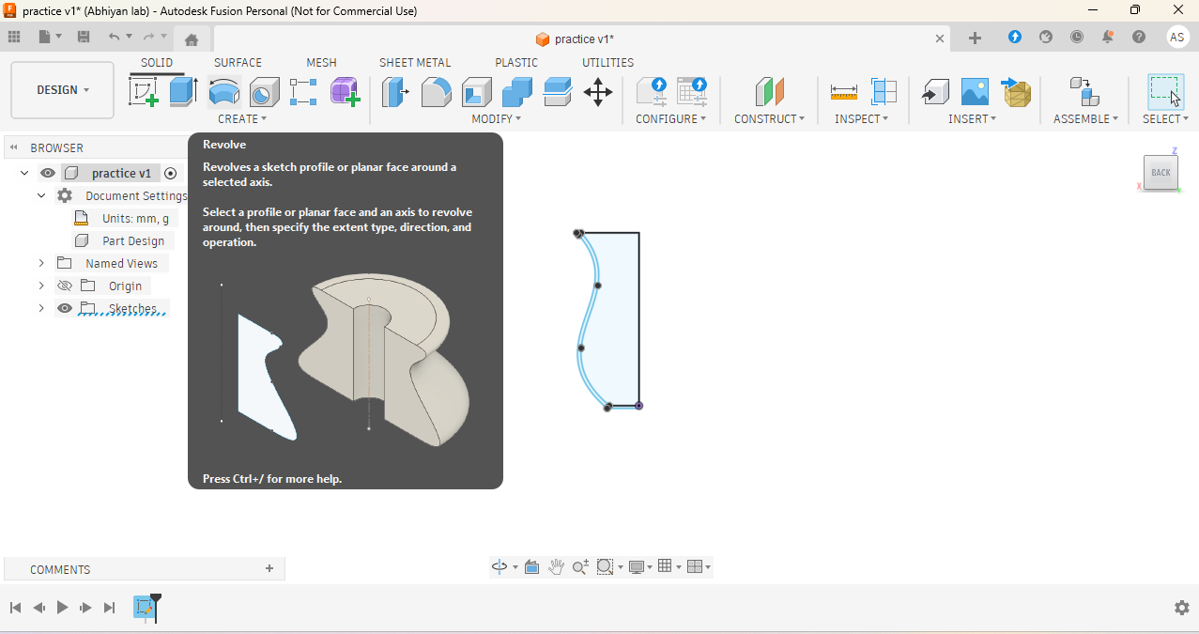Image resolution: width=1199 pixels, height=634 pixels.
Task: Switch to the SURFACE tab
Action: pyautogui.click(x=238, y=63)
